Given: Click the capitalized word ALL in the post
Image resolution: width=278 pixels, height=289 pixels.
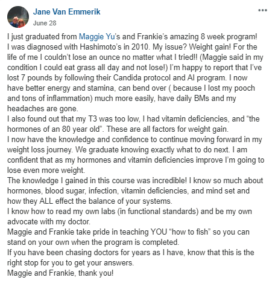Looking at the screenshot, I should point(46,201).
